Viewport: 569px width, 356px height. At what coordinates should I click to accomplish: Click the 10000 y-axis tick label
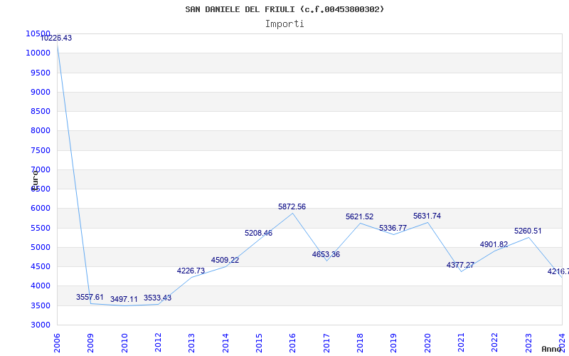[38, 53]
